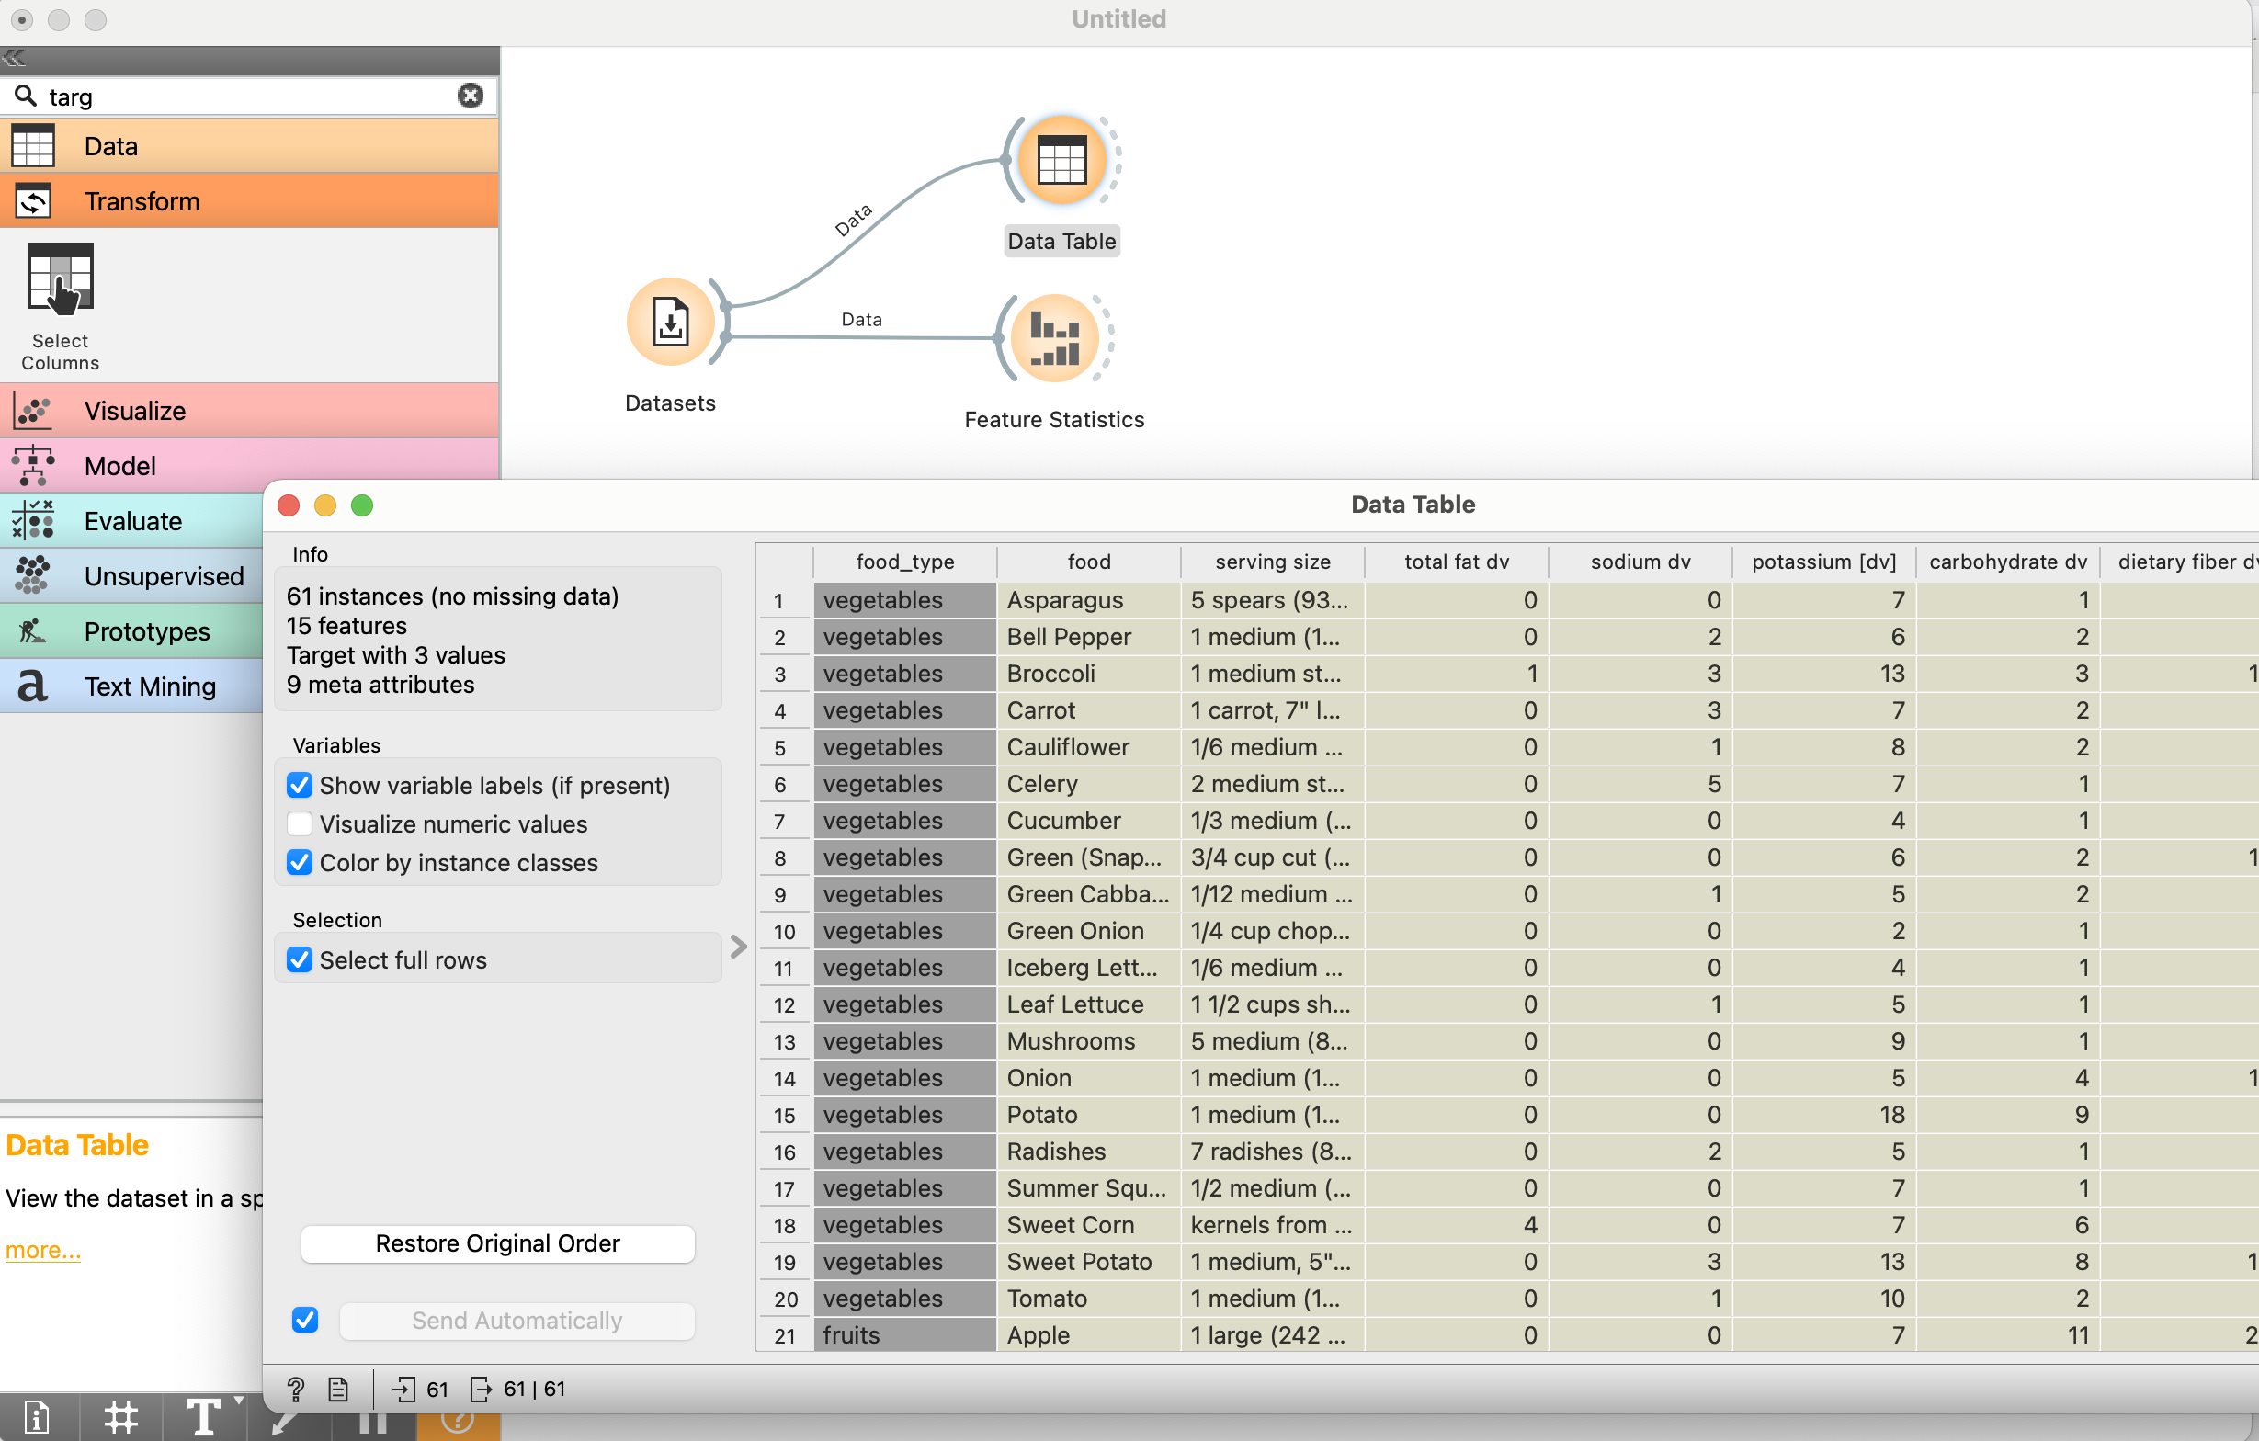The height and width of the screenshot is (1441, 2259).
Task: Sort by sodium dv column header
Action: pyautogui.click(x=1640, y=562)
